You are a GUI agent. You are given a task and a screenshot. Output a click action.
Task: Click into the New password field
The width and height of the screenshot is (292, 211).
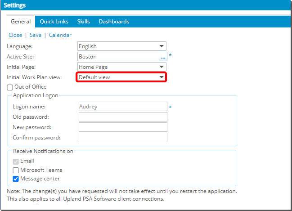(x=123, y=127)
